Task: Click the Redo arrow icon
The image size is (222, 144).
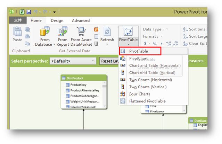Action: tap(46, 12)
